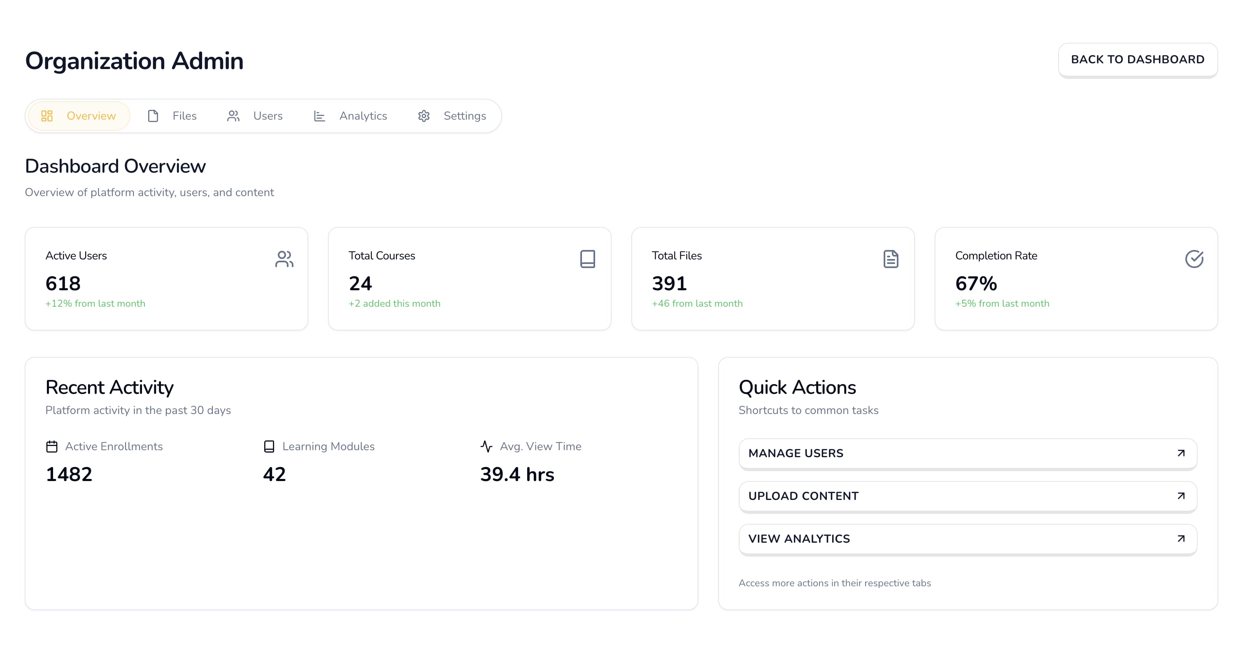The height and width of the screenshot is (657, 1238).
Task: Click the calendar icon beside Active Enrollments
Action: tap(52, 446)
